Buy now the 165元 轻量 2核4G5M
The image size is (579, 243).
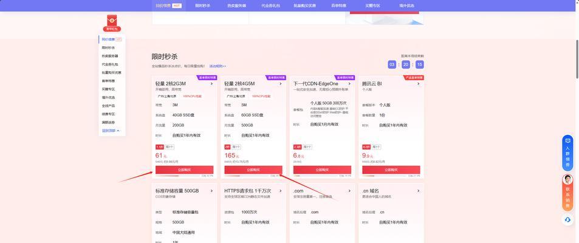click(253, 170)
